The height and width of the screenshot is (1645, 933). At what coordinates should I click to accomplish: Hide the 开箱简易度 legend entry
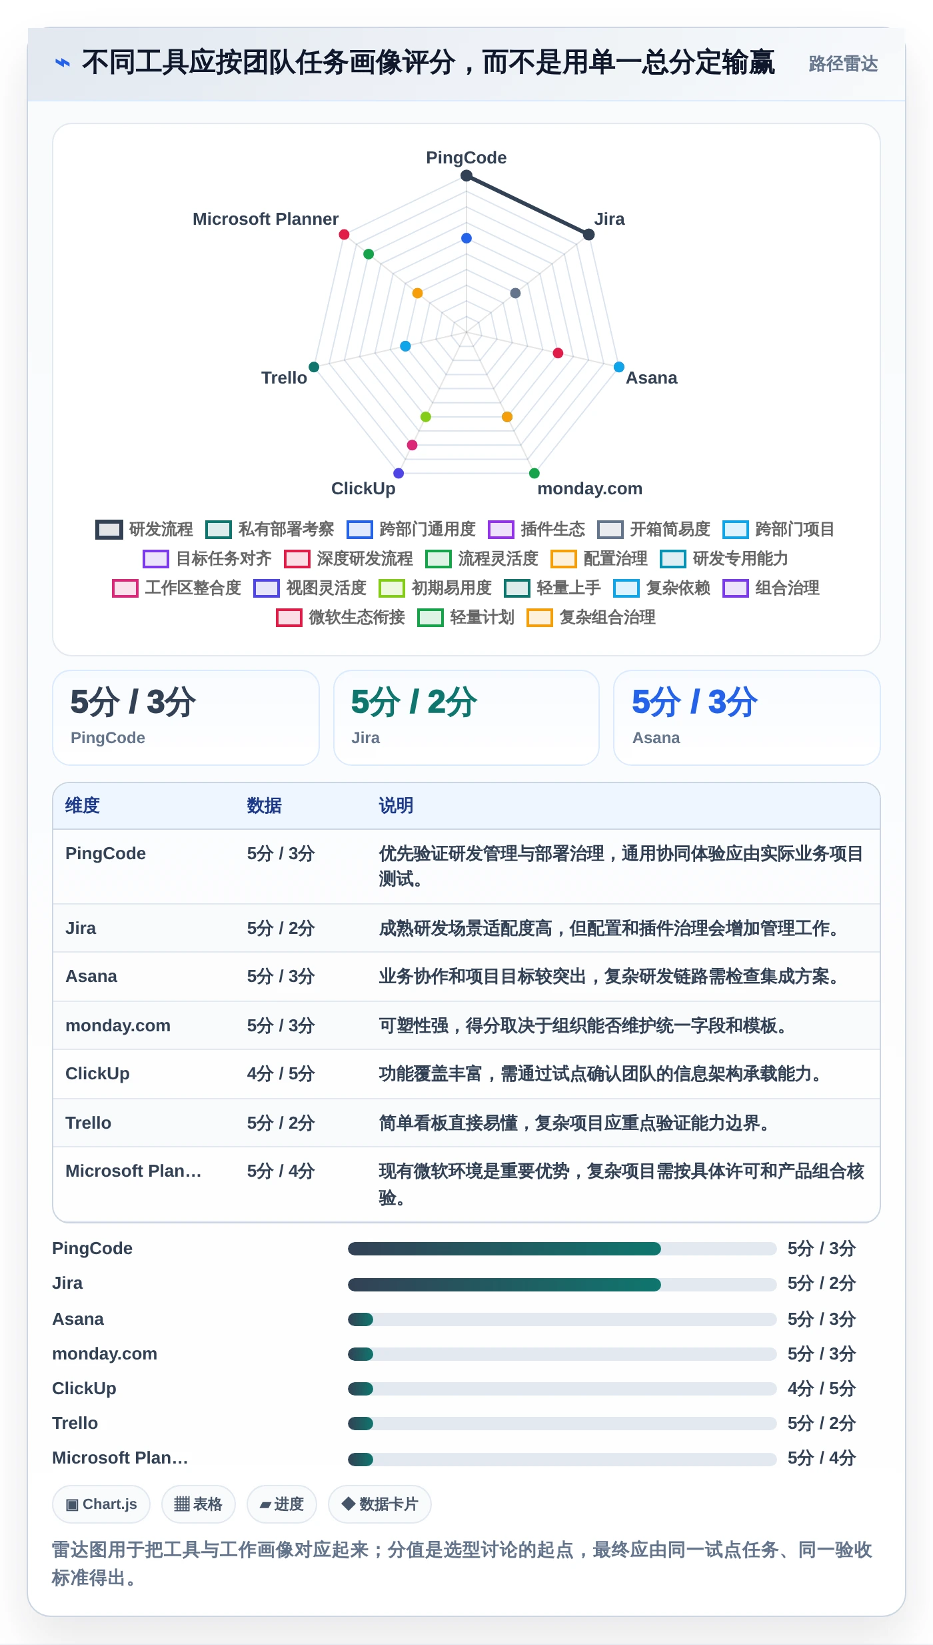pyautogui.click(x=654, y=529)
